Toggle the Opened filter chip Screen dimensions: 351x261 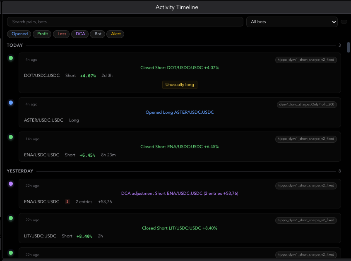(x=19, y=34)
